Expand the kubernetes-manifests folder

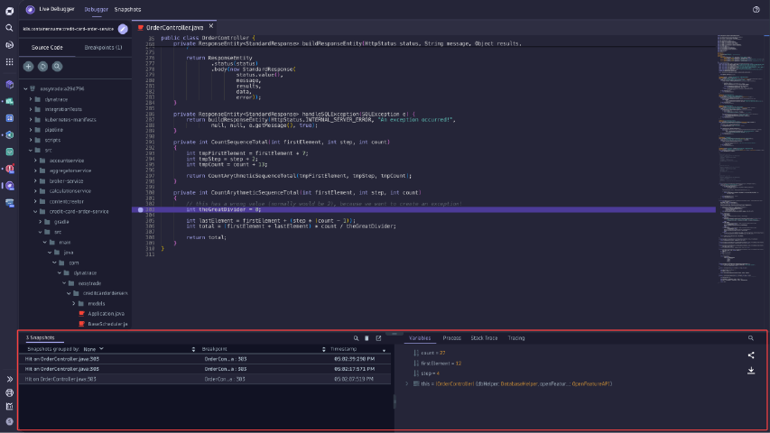click(31, 119)
